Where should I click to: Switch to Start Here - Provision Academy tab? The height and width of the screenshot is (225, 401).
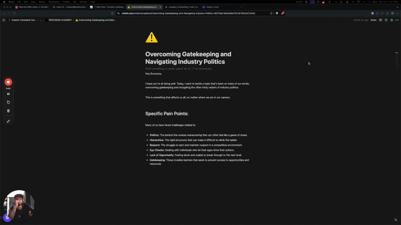[x=107, y=7]
